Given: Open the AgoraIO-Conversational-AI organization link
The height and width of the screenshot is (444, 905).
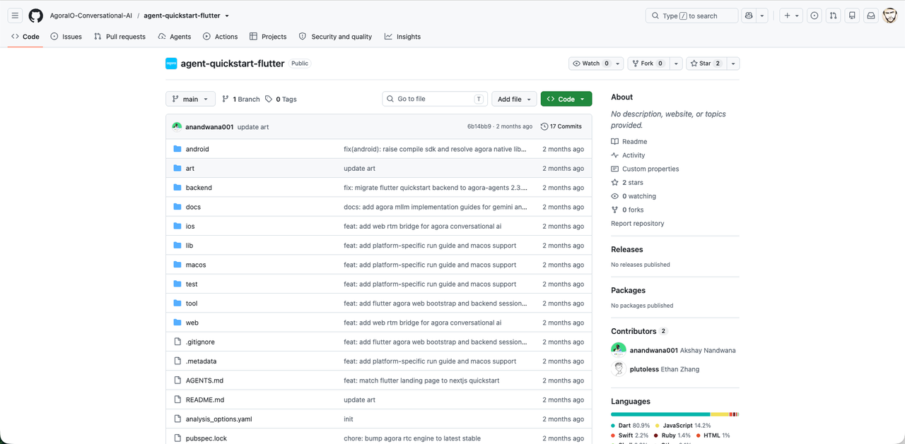Looking at the screenshot, I should coord(90,16).
